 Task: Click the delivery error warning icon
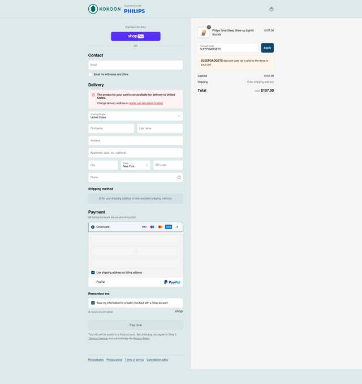point(93,95)
